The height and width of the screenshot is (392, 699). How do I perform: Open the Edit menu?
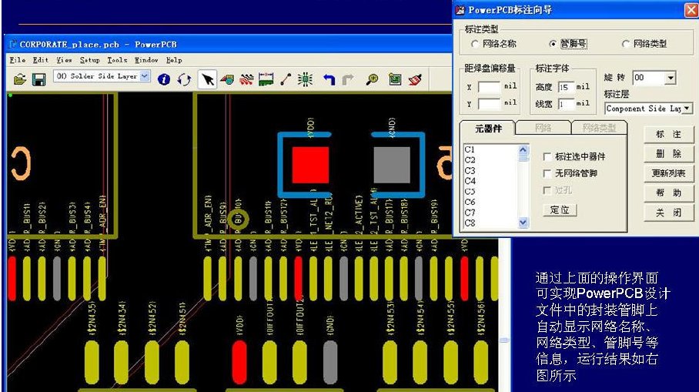(41, 60)
